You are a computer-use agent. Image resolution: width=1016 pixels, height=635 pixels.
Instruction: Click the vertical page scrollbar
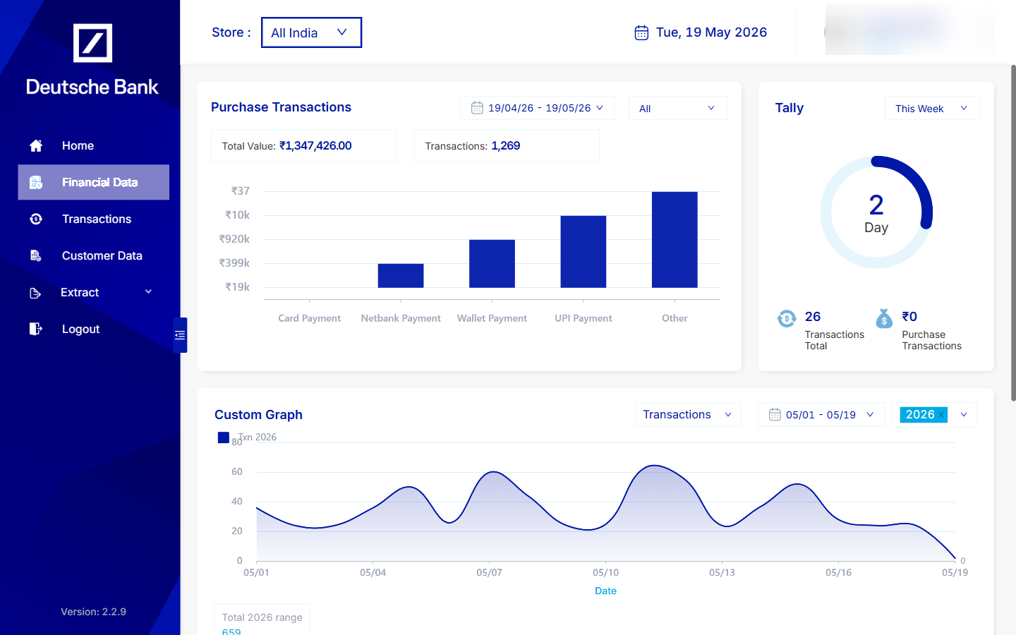click(1013, 233)
